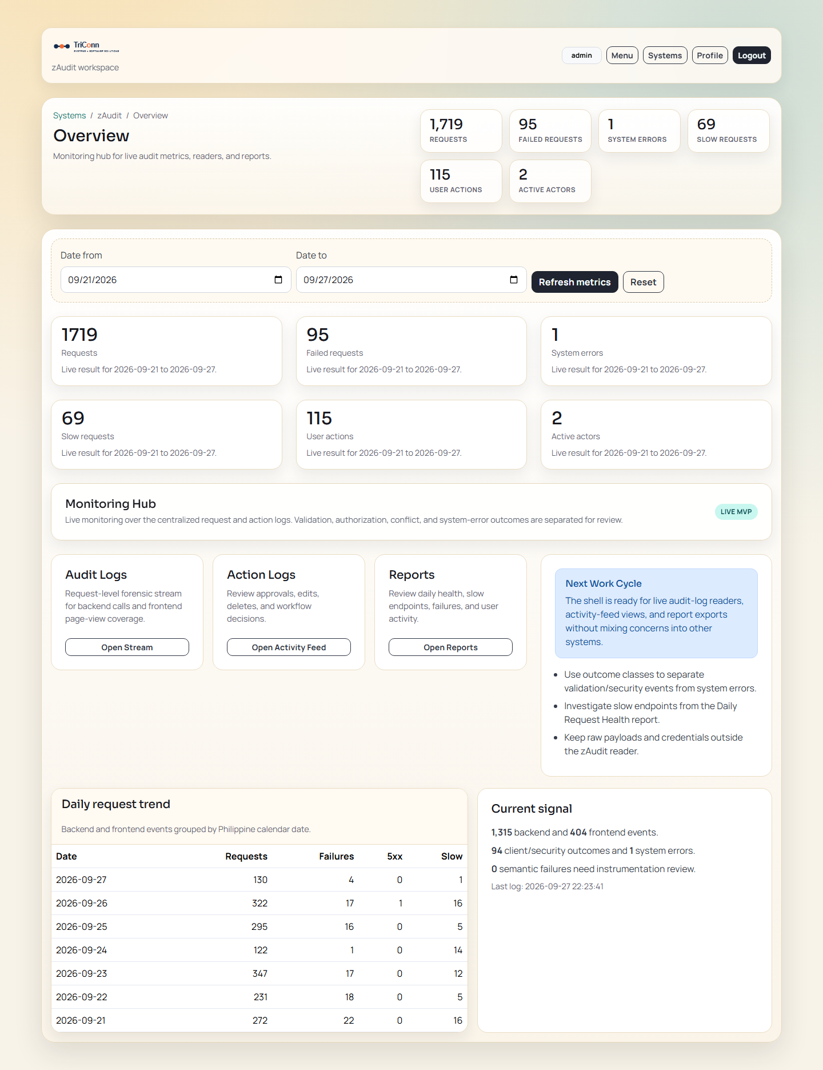
Task: Log out with the Logout button
Action: (752, 55)
